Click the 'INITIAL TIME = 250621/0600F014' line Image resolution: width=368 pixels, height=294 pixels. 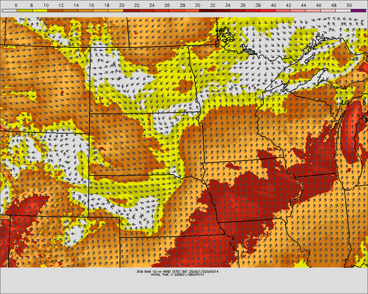178,275
